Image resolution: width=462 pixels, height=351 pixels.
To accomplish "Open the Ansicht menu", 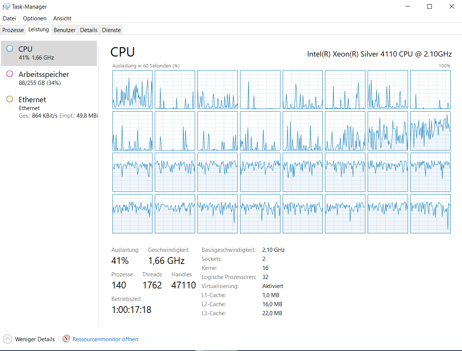I will (62, 18).
